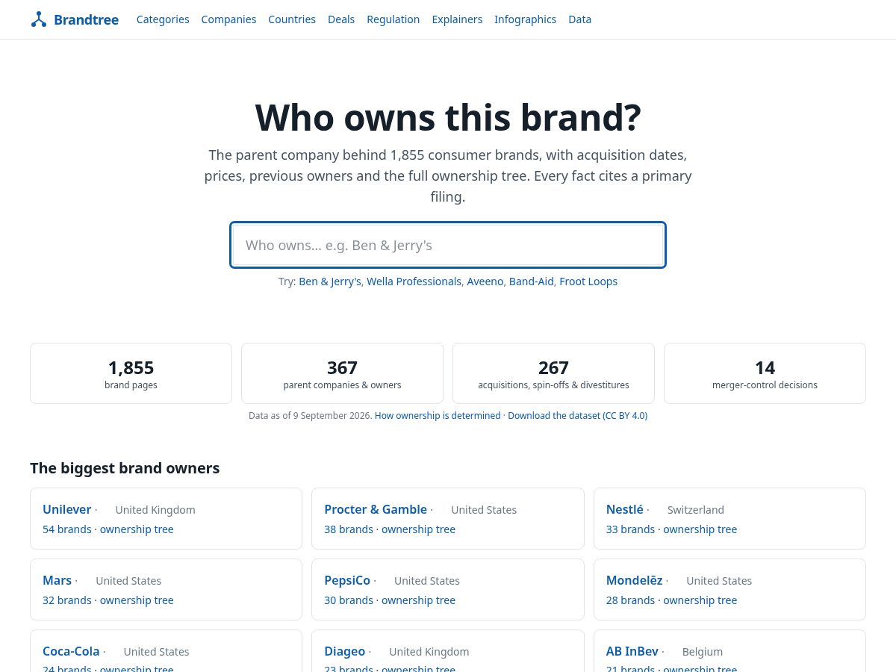The width and height of the screenshot is (896, 672).
Task: Try the Ben & Jerry's example link
Action: click(329, 281)
